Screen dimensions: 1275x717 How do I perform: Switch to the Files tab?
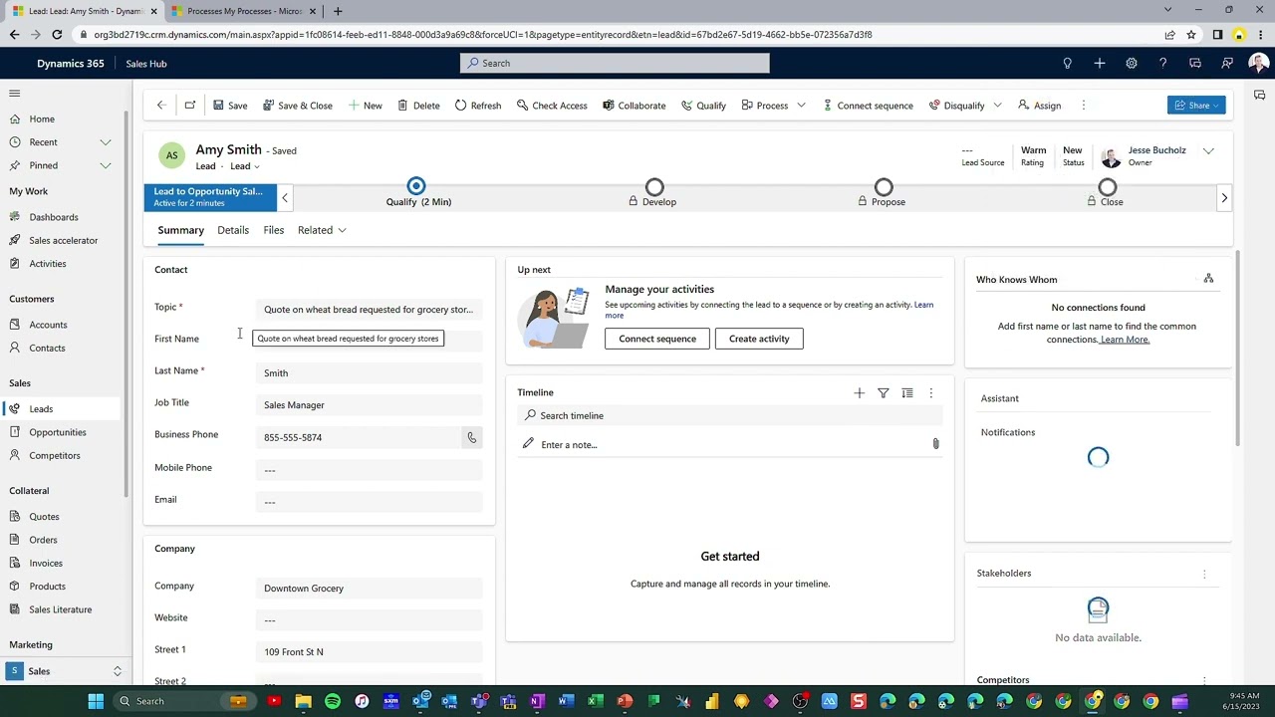coord(273,230)
